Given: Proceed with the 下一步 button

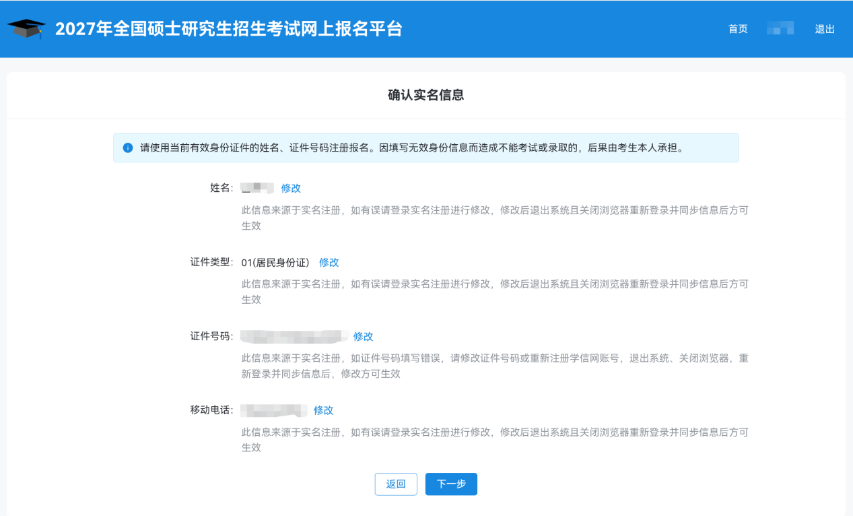Looking at the screenshot, I should 451,484.
